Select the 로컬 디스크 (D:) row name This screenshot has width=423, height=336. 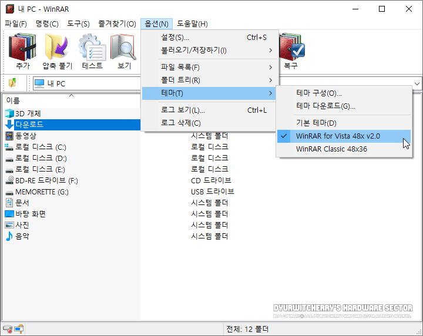pos(41,158)
